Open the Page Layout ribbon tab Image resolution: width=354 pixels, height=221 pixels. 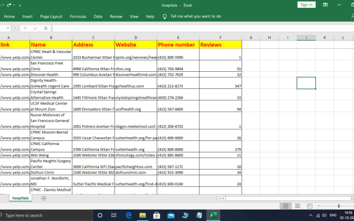51,17
